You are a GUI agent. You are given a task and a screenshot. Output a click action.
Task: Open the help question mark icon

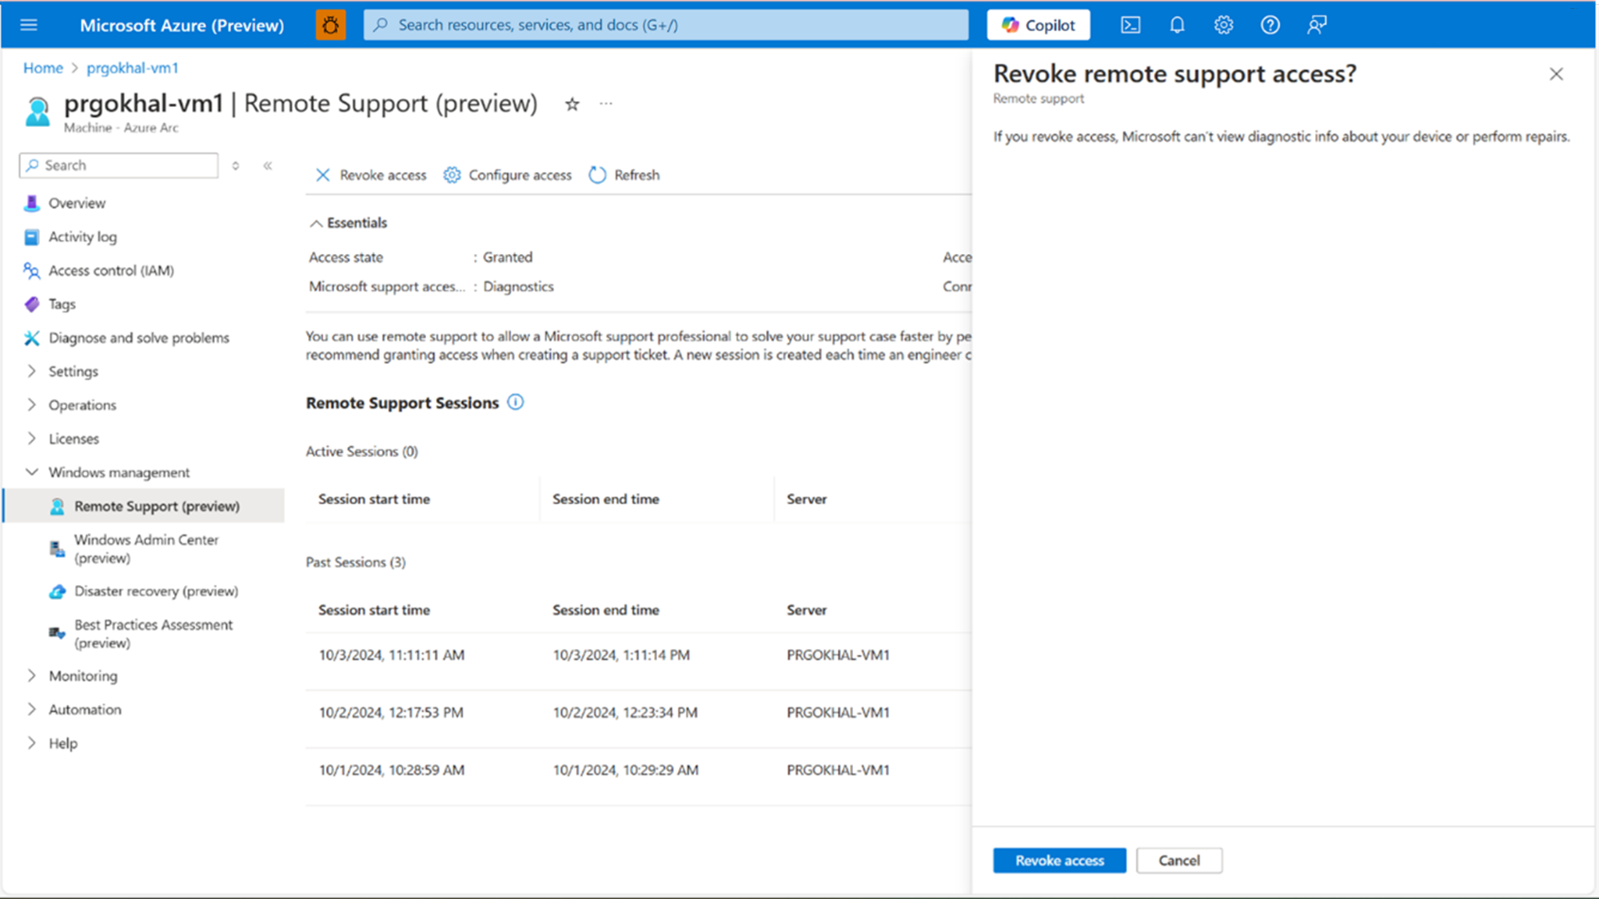(x=1270, y=24)
